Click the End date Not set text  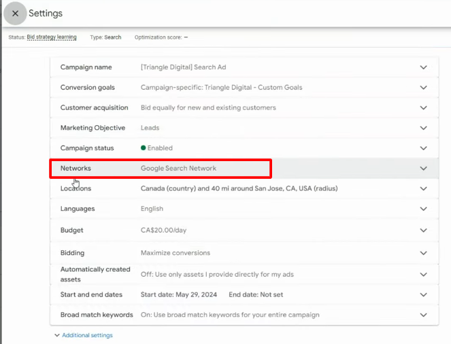pyautogui.click(x=256, y=294)
